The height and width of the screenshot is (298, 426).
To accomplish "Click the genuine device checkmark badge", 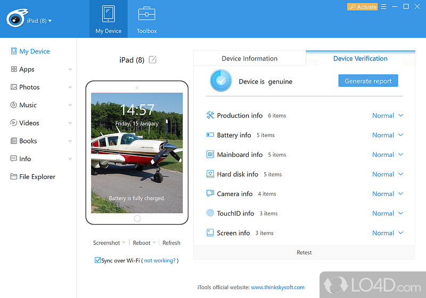I will click(221, 81).
